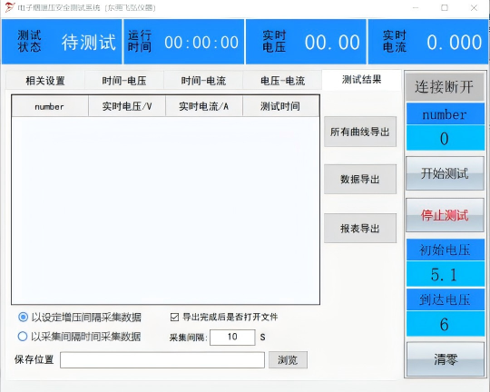Viewport: 490px width, 392px height.
Task: Switch to the 时间-电压 tab
Action: click(x=124, y=81)
